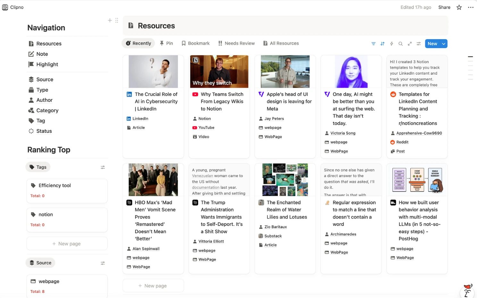Open the Bookmark tab
477x298 pixels.
(196, 43)
